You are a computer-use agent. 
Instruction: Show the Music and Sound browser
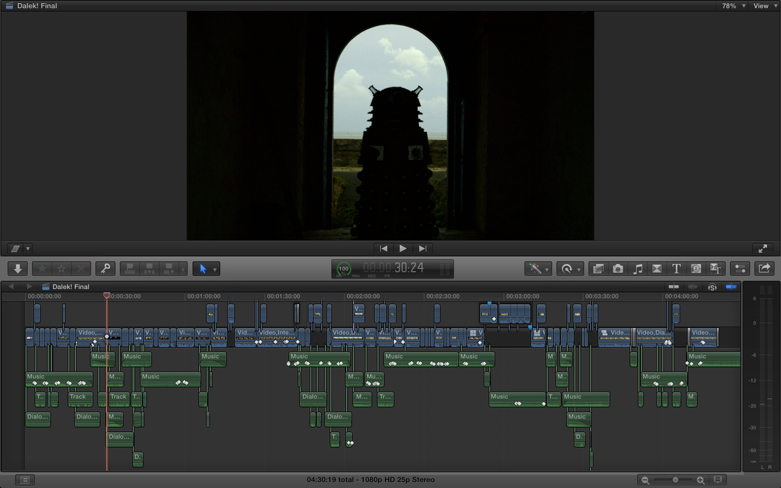637,268
